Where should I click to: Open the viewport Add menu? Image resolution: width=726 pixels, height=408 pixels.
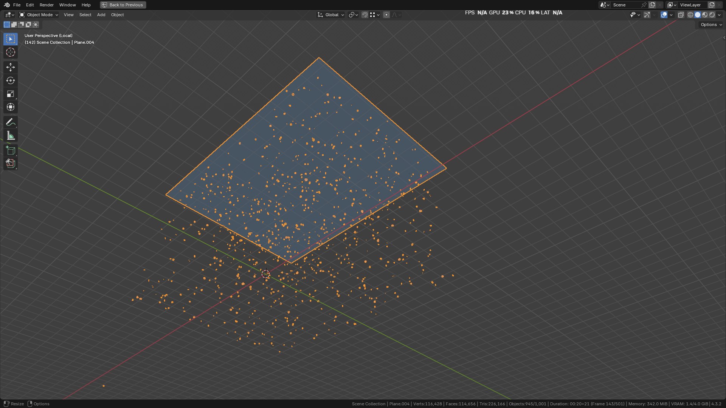(x=101, y=15)
